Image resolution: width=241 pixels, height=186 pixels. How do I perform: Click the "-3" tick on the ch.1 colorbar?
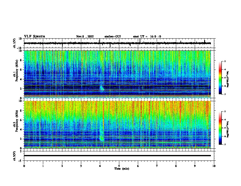tap(224, 61)
